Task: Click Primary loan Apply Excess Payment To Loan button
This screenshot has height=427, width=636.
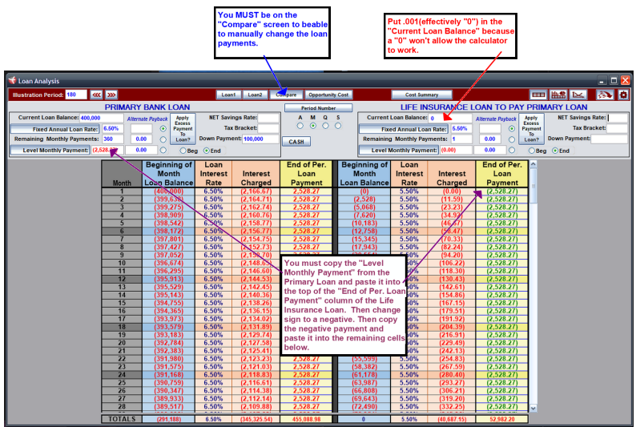Action: point(183,128)
